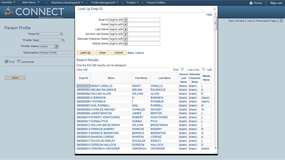Screen dimensions: 285x160
Task: Click Last results link
Action: tap(209, 70)
